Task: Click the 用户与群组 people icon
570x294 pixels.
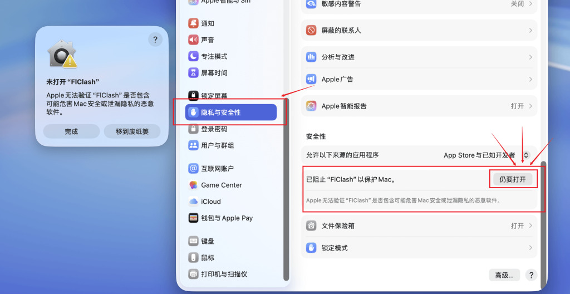Action: pos(193,145)
